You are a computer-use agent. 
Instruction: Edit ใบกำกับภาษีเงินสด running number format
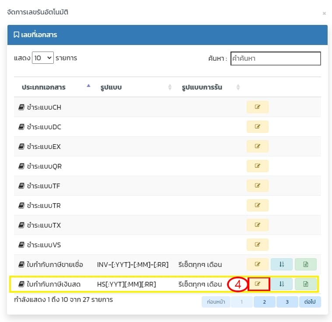point(258,284)
